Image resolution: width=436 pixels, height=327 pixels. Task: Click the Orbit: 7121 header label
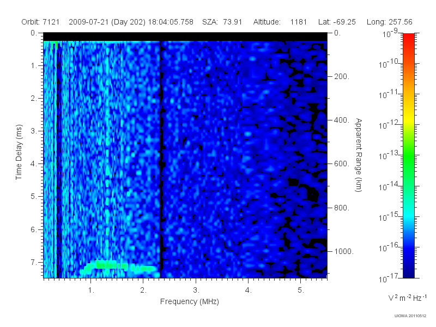point(40,22)
